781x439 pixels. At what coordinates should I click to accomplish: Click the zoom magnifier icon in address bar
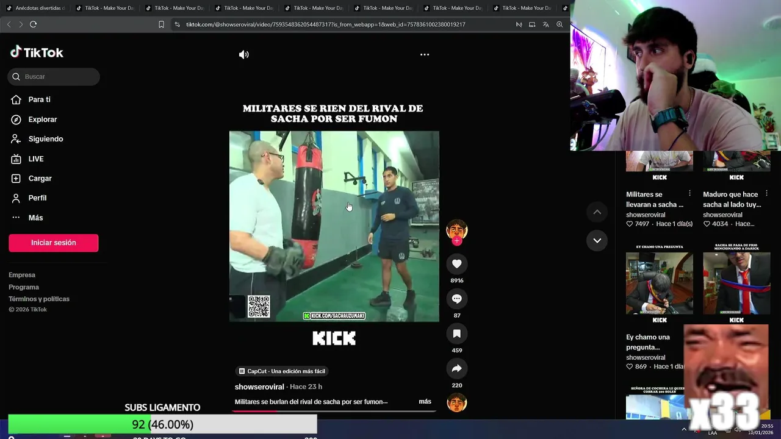[x=560, y=24]
